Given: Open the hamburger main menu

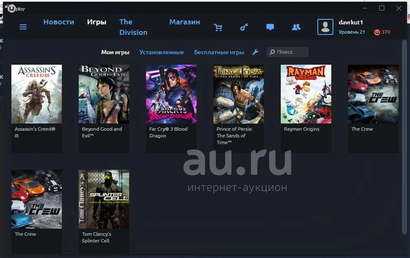Looking at the screenshot, I should pos(23,27).
